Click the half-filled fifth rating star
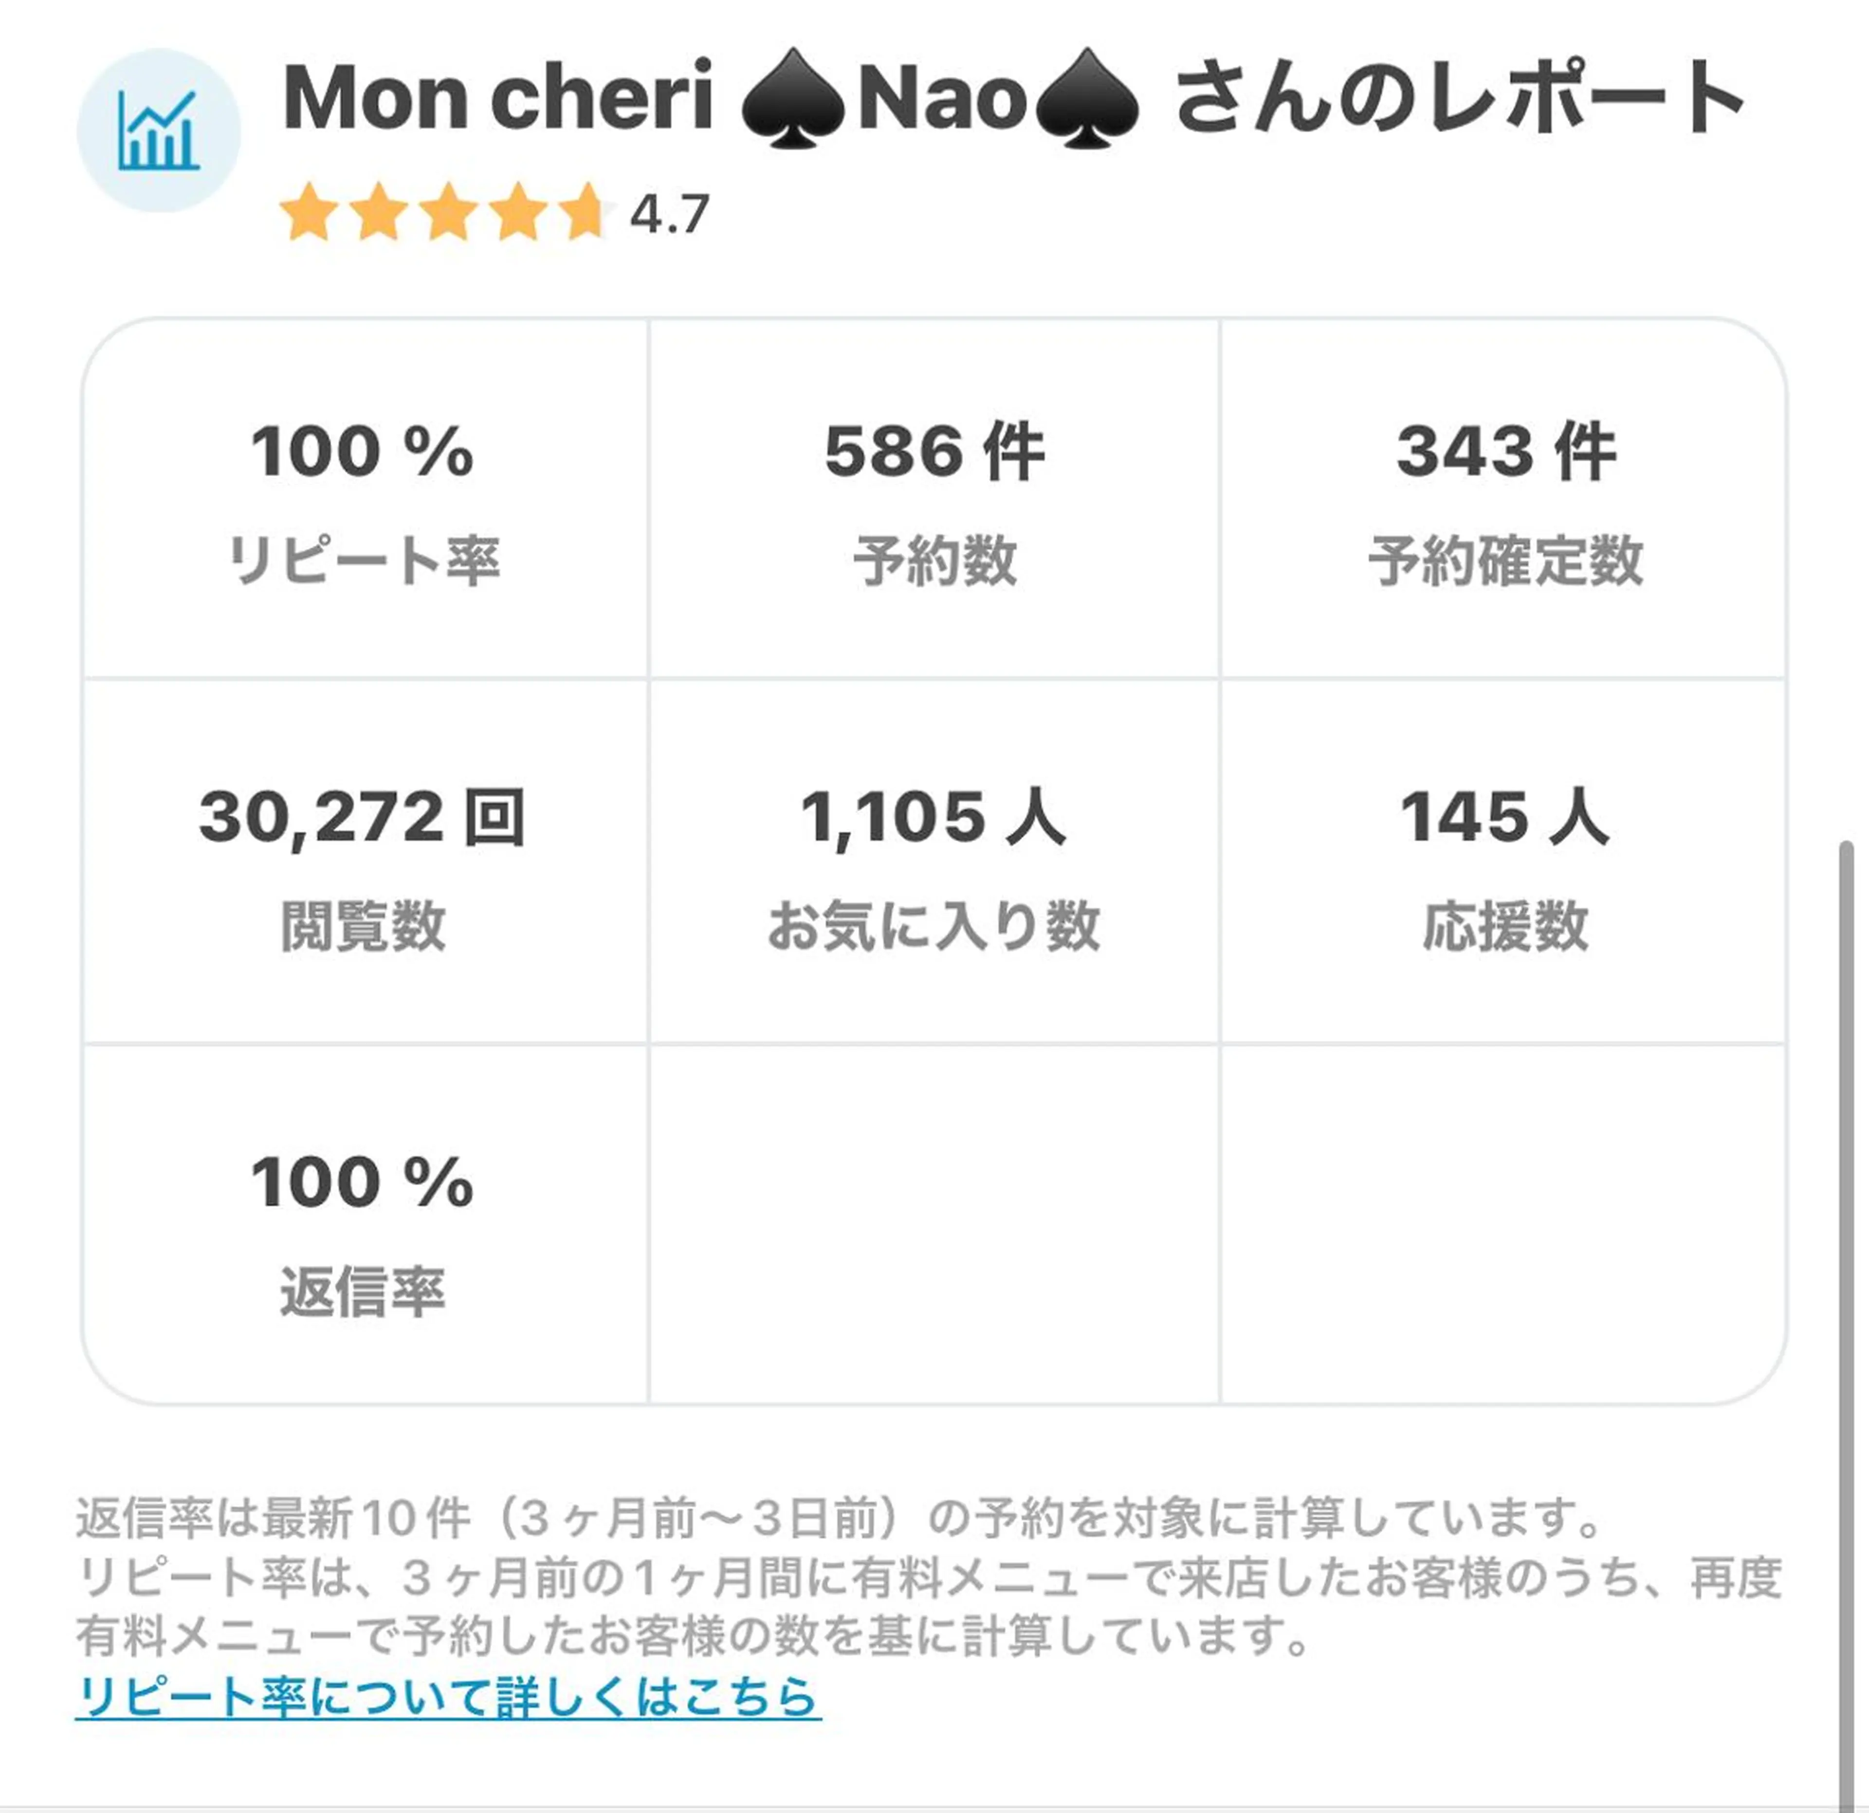 click(x=584, y=212)
